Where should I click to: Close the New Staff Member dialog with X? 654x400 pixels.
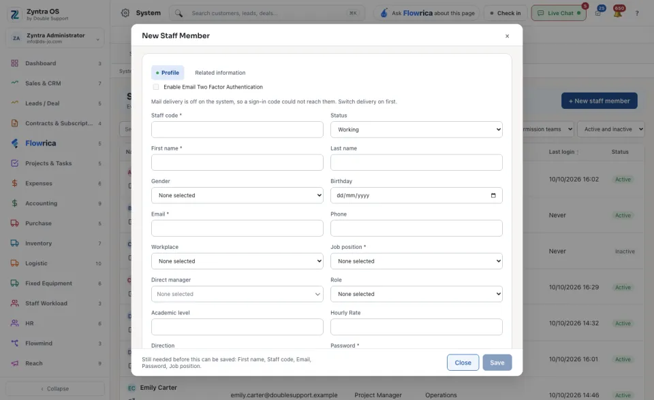pyautogui.click(x=507, y=36)
